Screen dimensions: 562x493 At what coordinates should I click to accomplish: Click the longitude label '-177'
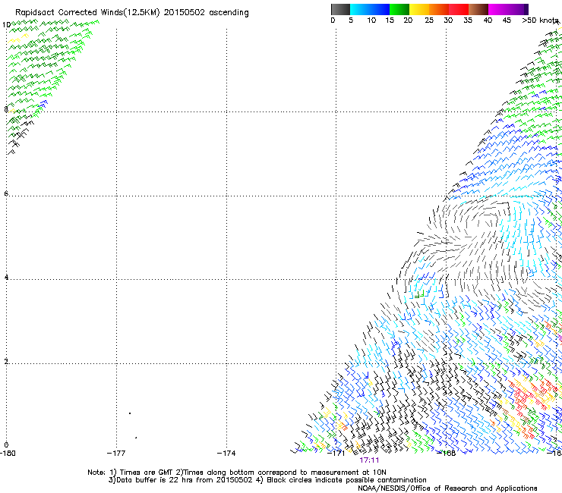point(116,454)
